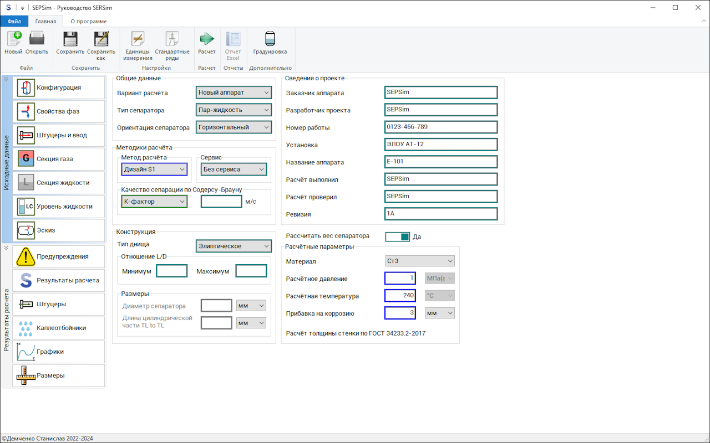Viewport: 710px width, 443px height.
Task: Open the Файл menu tab
Action: 14,22
